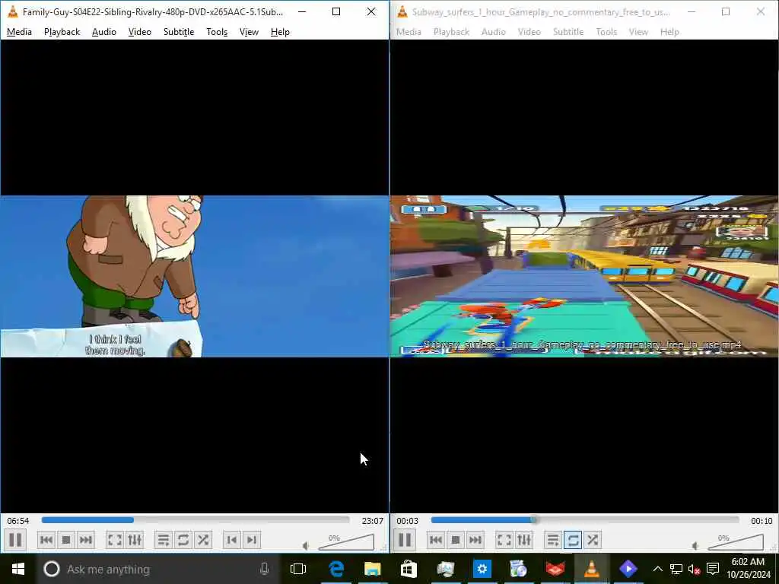Viewport: 779px width, 584px height.
Task: Toggle elapsed time 06:54 display
Action: coord(18,520)
